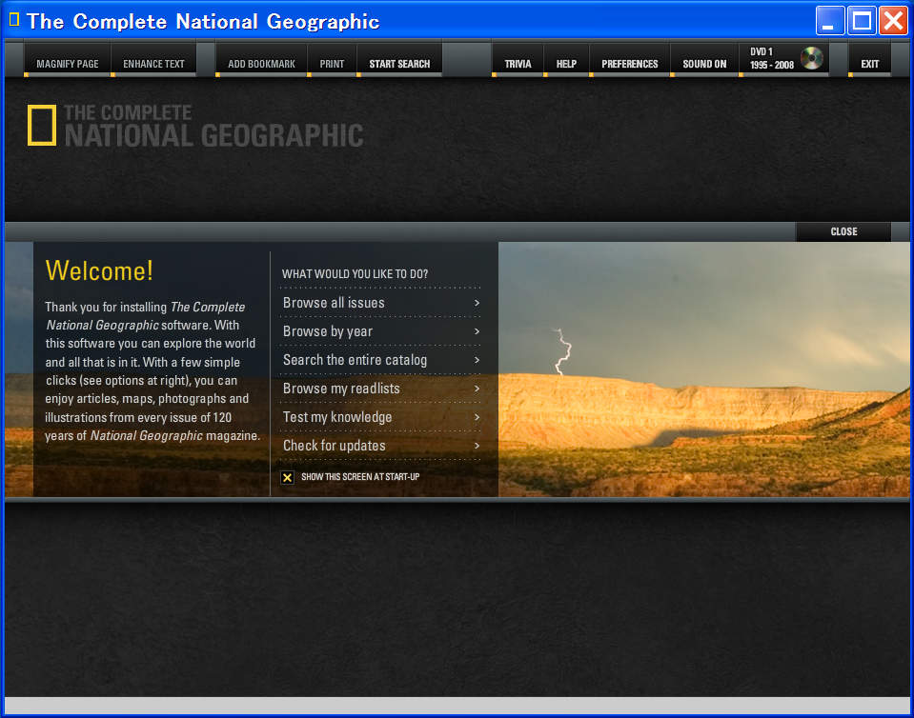Close the welcome panel with Close

(843, 231)
